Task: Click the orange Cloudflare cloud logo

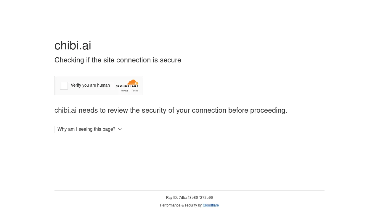Action: (133, 82)
